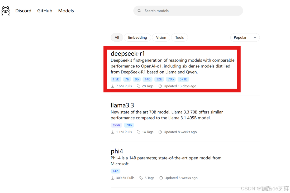Click the phi4 description mentioning Microsoft

(x=166, y=161)
